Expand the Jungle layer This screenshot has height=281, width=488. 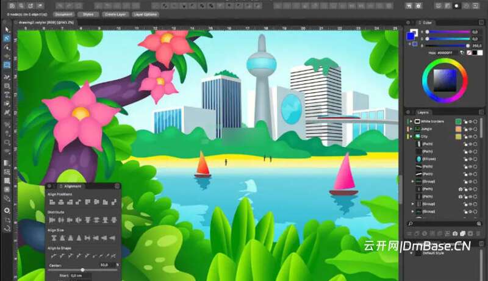(411, 129)
